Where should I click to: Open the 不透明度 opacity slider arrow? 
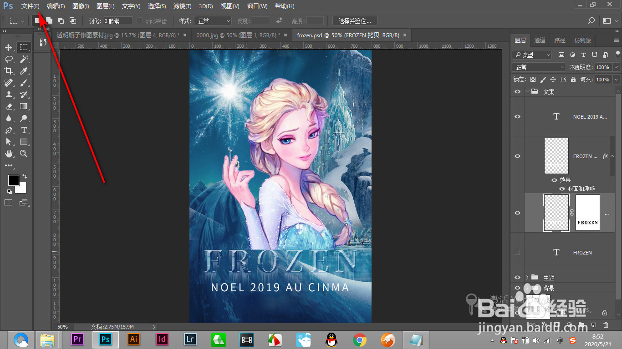click(616, 67)
